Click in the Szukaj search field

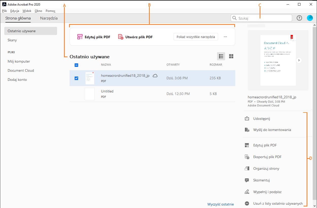[261, 18]
